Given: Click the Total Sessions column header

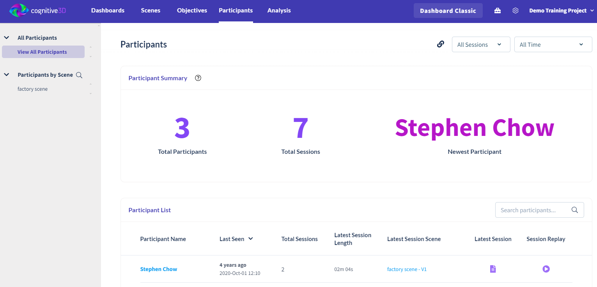Looking at the screenshot, I should [299, 239].
